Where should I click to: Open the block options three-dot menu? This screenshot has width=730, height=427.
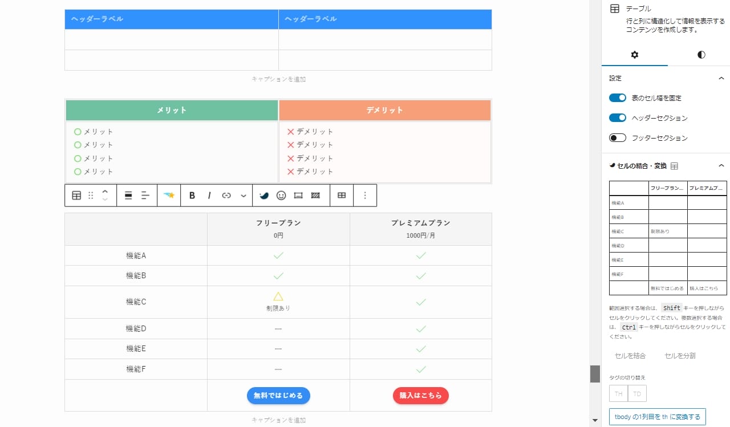click(x=365, y=196)
